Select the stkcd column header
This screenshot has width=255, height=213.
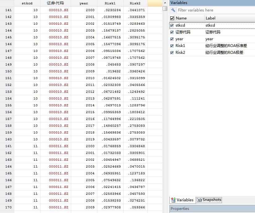point(27,3)
